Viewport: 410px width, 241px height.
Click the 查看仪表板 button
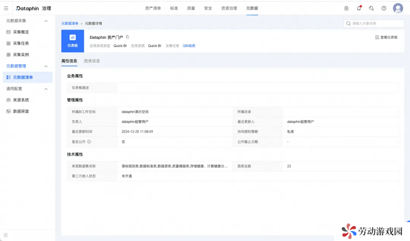tap(386, 38)
